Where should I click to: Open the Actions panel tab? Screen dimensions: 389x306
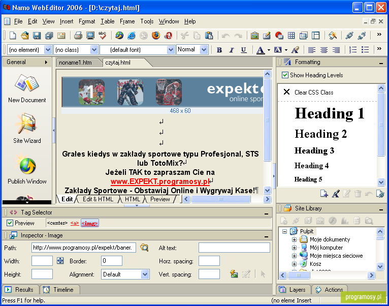[330, 290]
